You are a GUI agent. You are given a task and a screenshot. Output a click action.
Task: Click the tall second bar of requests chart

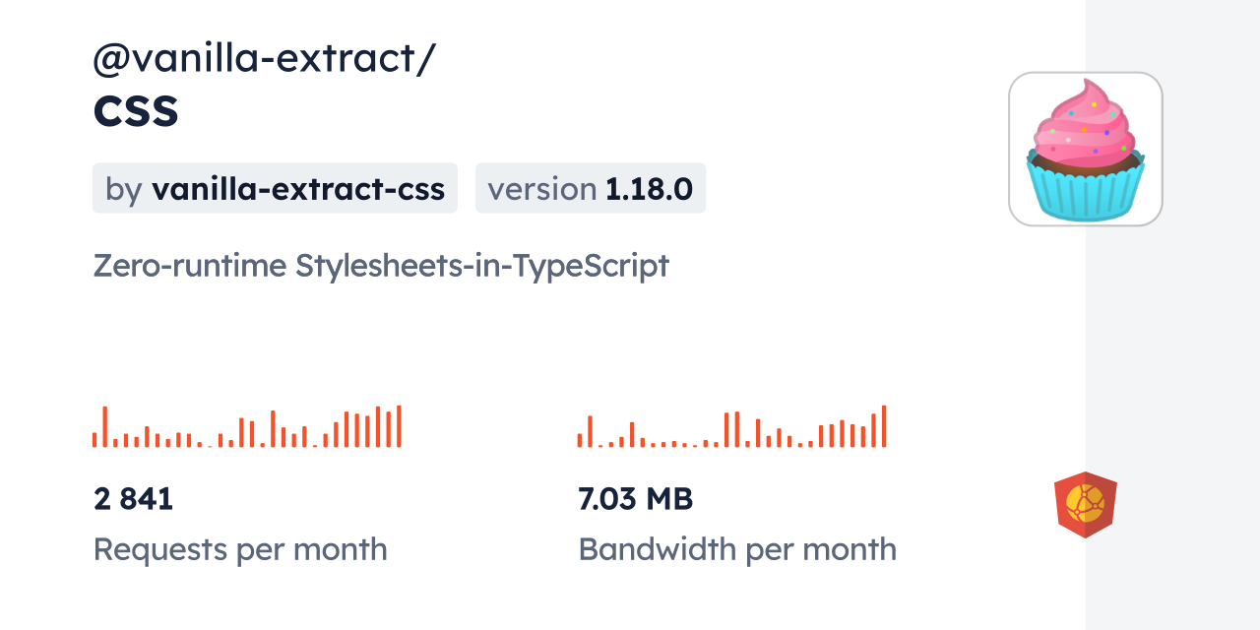[105, 427]
